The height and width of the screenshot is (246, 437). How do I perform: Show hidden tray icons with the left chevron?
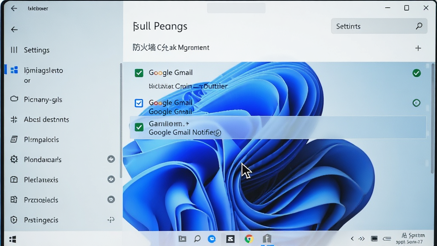(352, 239)
